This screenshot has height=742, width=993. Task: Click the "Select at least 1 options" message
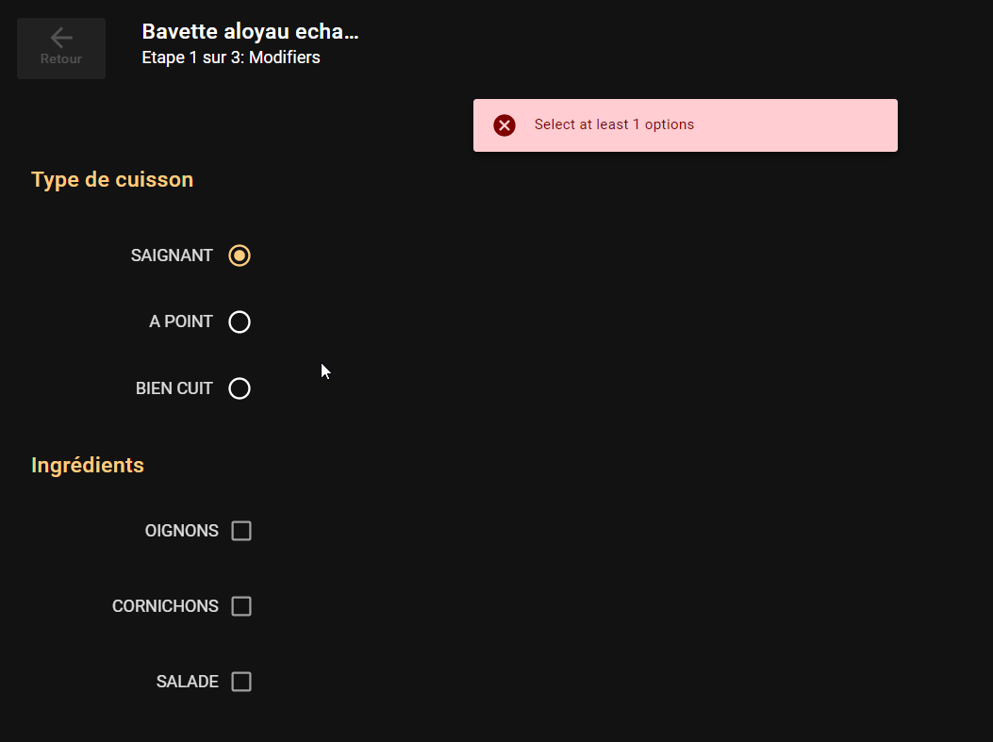pyautogui.click(x=614, y=124)
